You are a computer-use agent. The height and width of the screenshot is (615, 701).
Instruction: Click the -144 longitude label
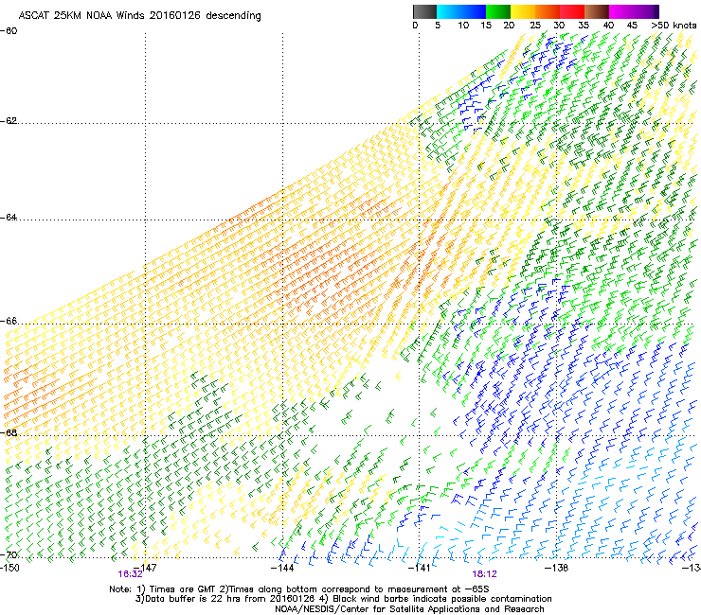pyautogui.click(x=282, y=568)
